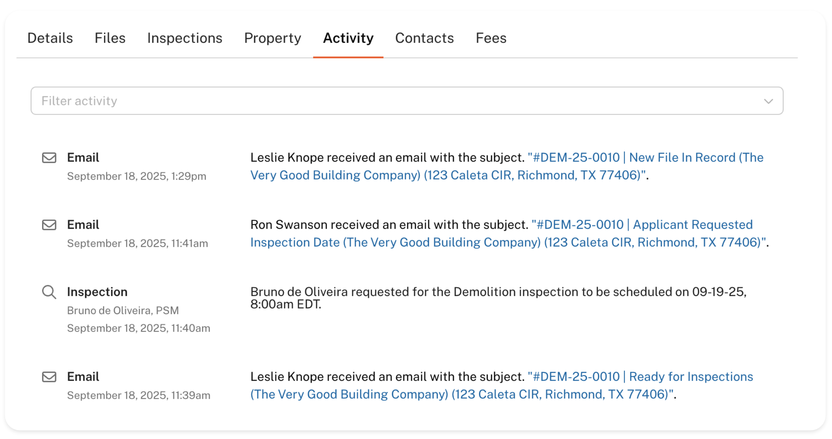Switch to the Details tab
832x439 pixels.
point(50,38)
